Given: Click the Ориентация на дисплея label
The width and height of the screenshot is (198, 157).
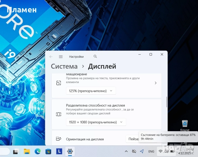Looking at the screenshot, I should click(x=85, y=139).
